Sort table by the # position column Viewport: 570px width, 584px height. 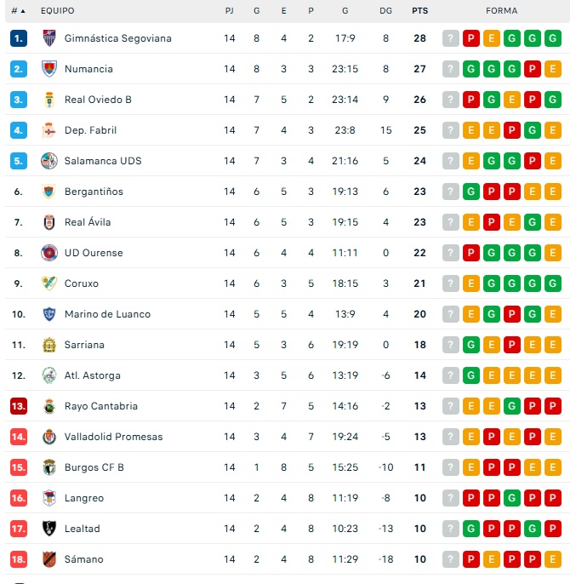coord(17,11)
